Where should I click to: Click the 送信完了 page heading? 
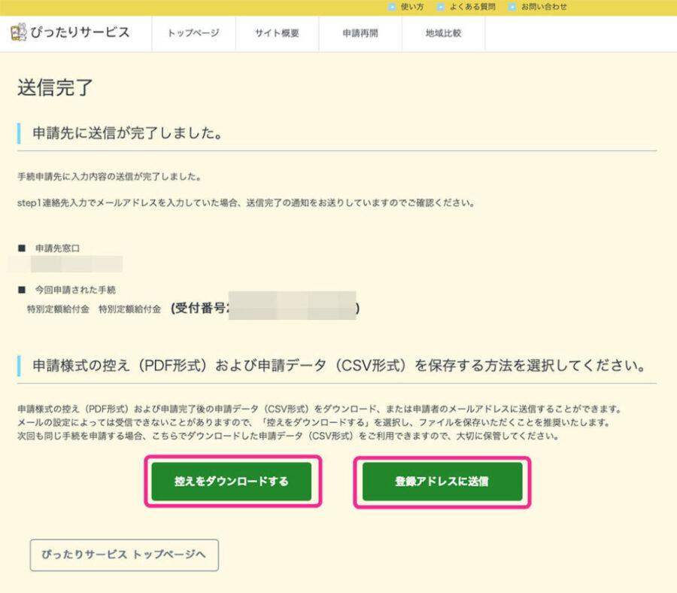click(x=55, y=87)
